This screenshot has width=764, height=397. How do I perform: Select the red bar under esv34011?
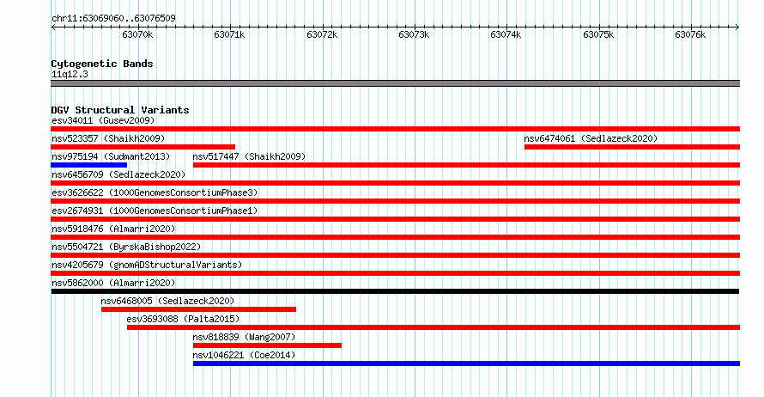coord(395,129)
